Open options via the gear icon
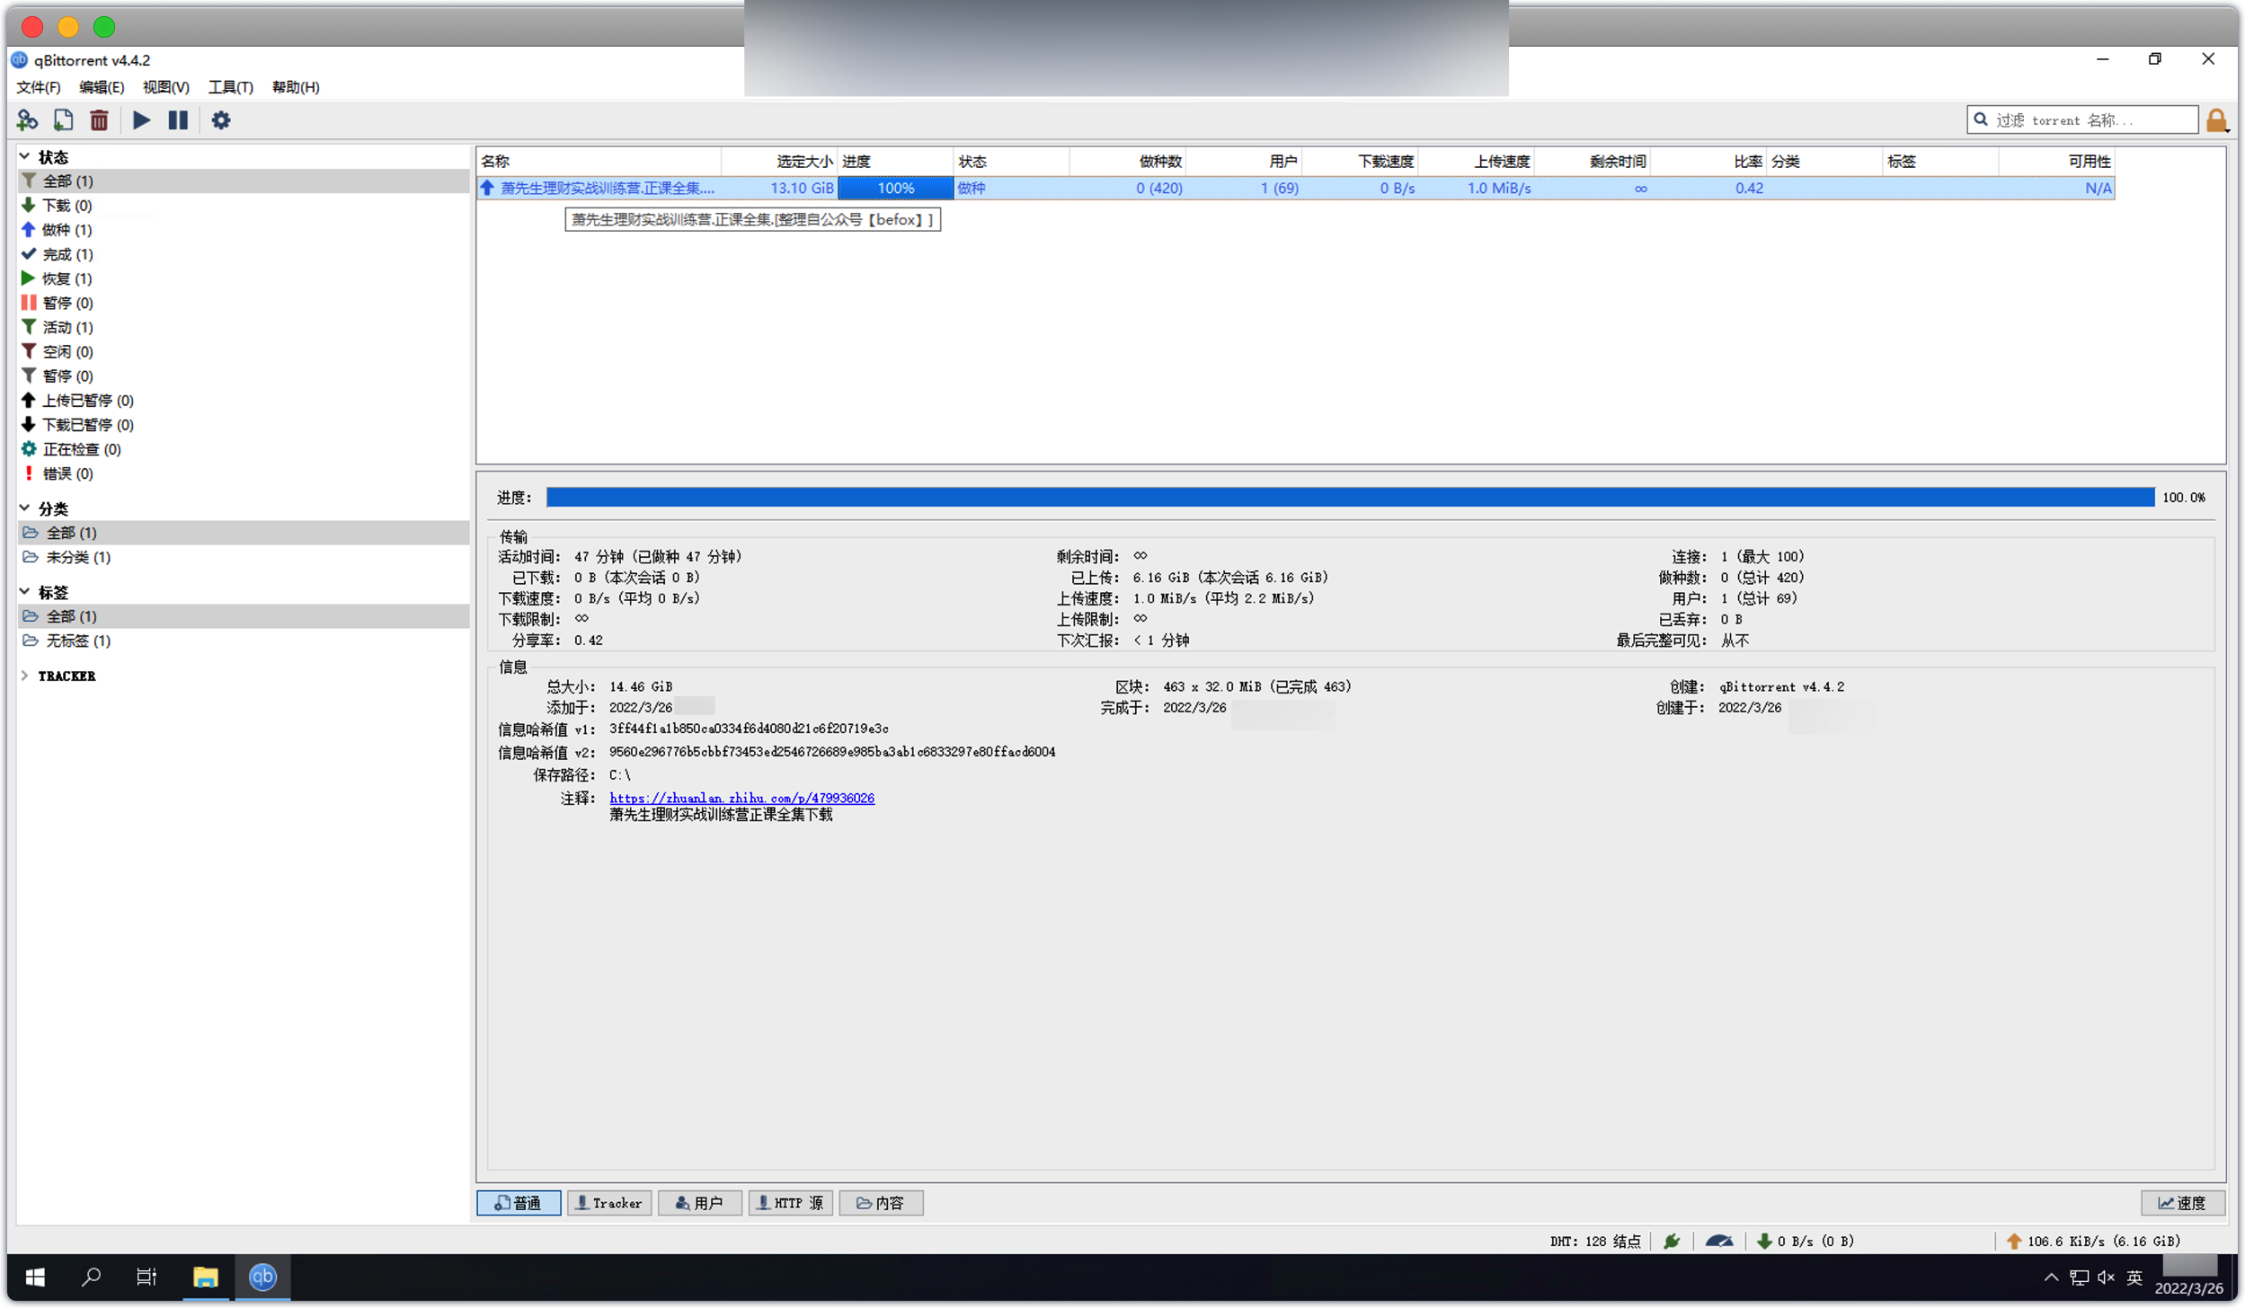 (x=220, y=120)
